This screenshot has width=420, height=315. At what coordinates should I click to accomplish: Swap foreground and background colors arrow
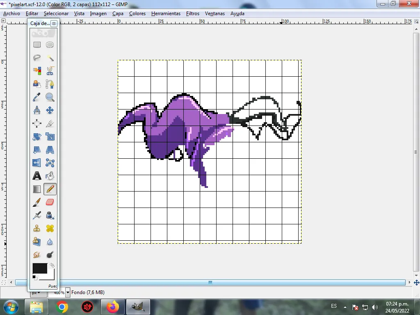coord(52,265)
